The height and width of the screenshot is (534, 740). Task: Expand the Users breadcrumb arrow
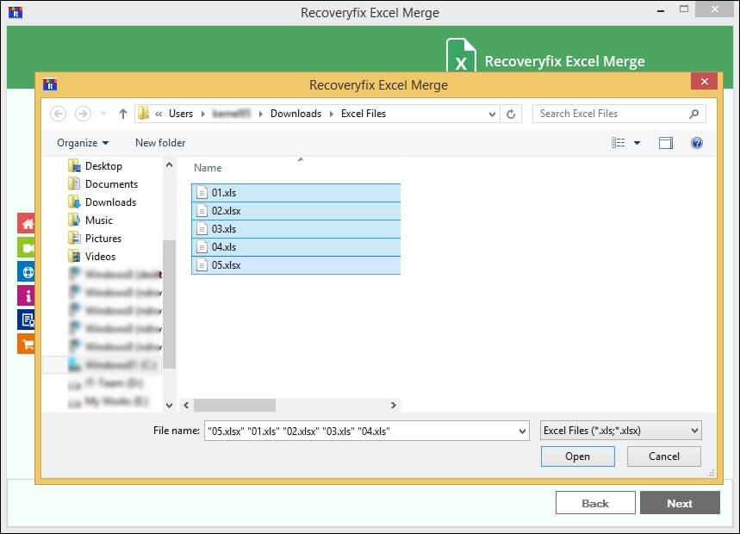point(203,114)
